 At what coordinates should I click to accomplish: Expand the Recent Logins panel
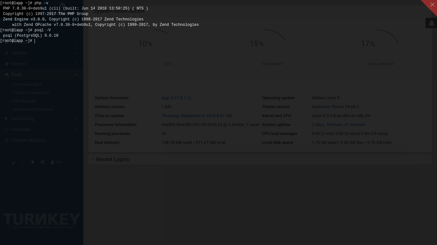coord(112,159)
